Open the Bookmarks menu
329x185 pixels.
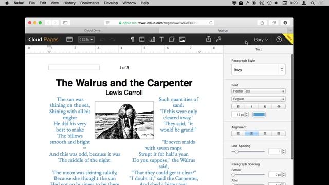89,3
